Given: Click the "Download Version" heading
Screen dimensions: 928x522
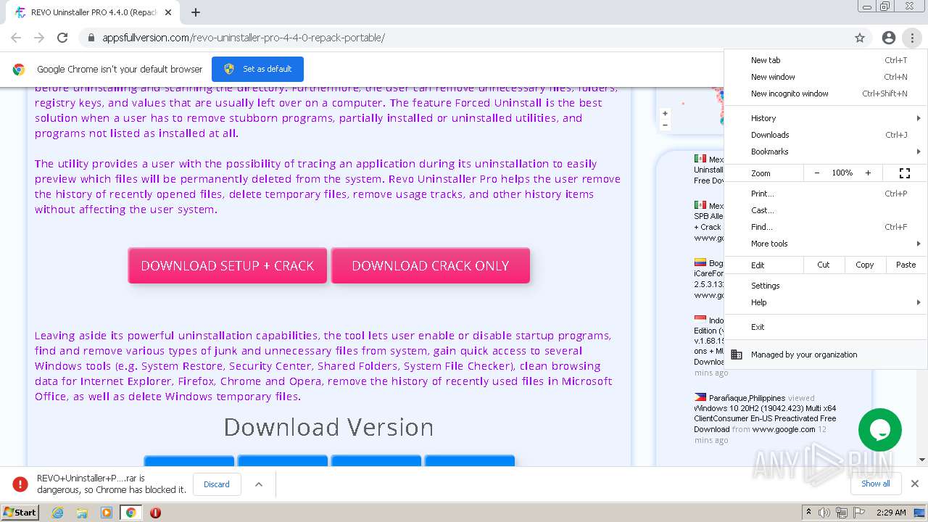Looking at the screenshot, I should coord(328,427).
